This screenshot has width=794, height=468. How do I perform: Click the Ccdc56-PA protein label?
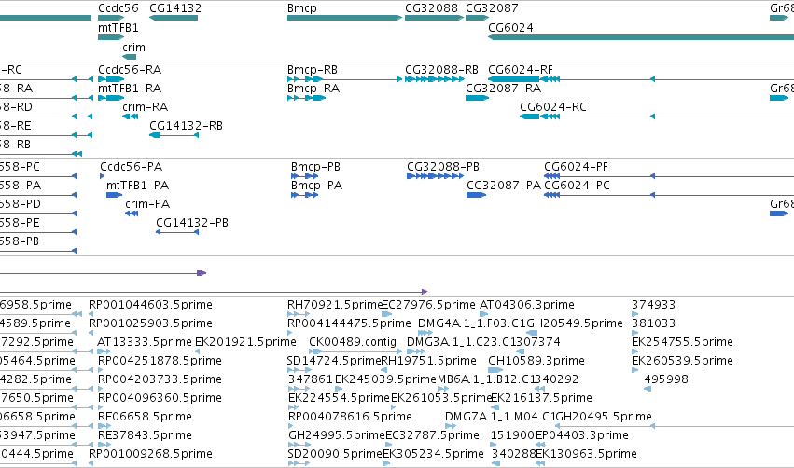point(132,167)
